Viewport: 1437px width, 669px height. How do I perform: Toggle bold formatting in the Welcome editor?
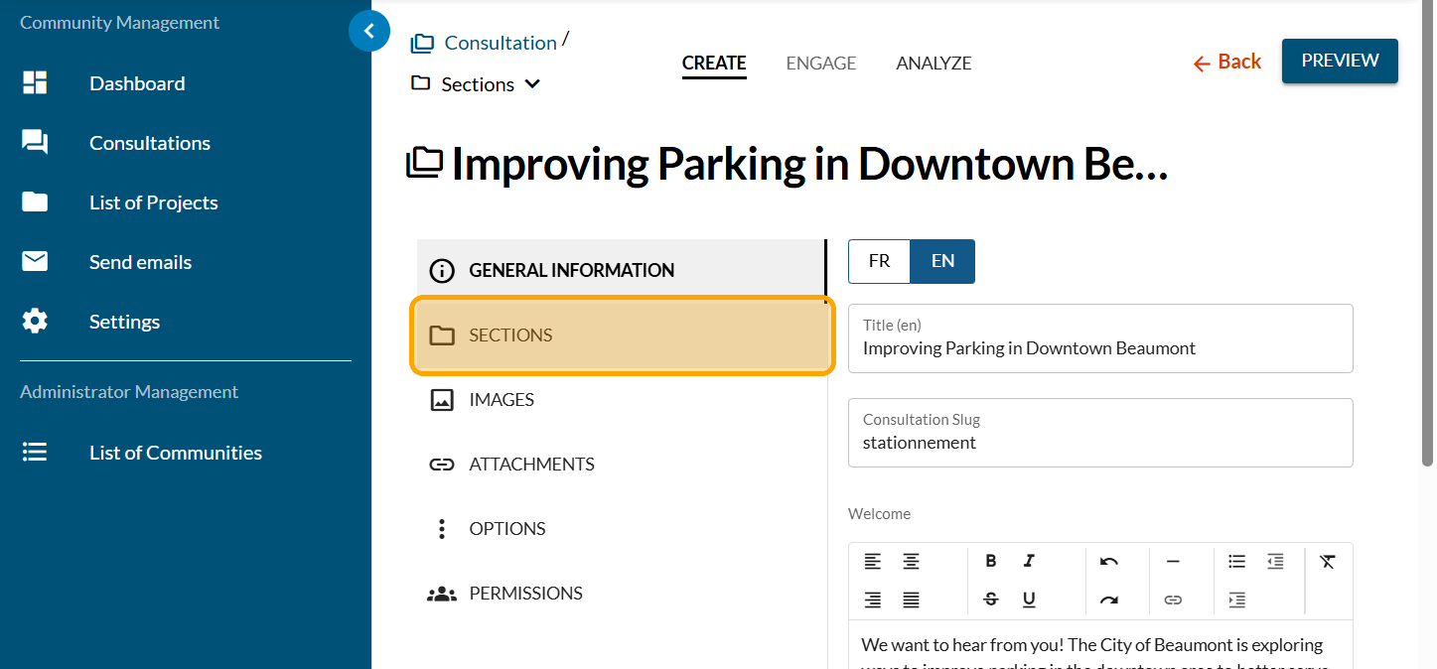tap(990, 562)
